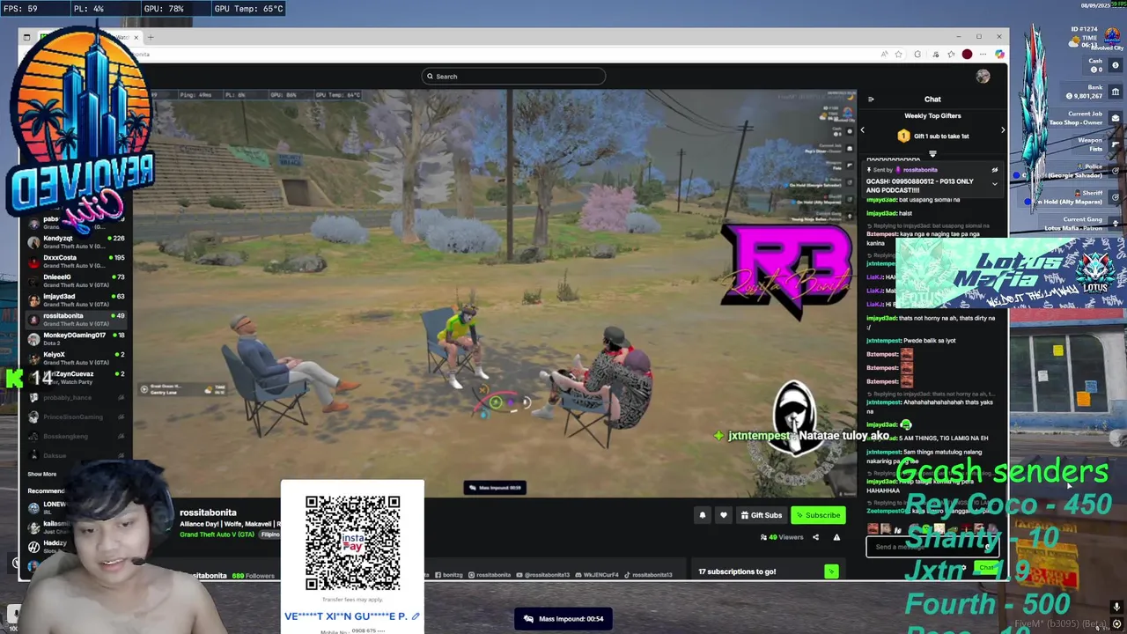Viewport: 1127px width, 634px height.
Task: Click the 49 Viewers count
Action: coord(782,537)
